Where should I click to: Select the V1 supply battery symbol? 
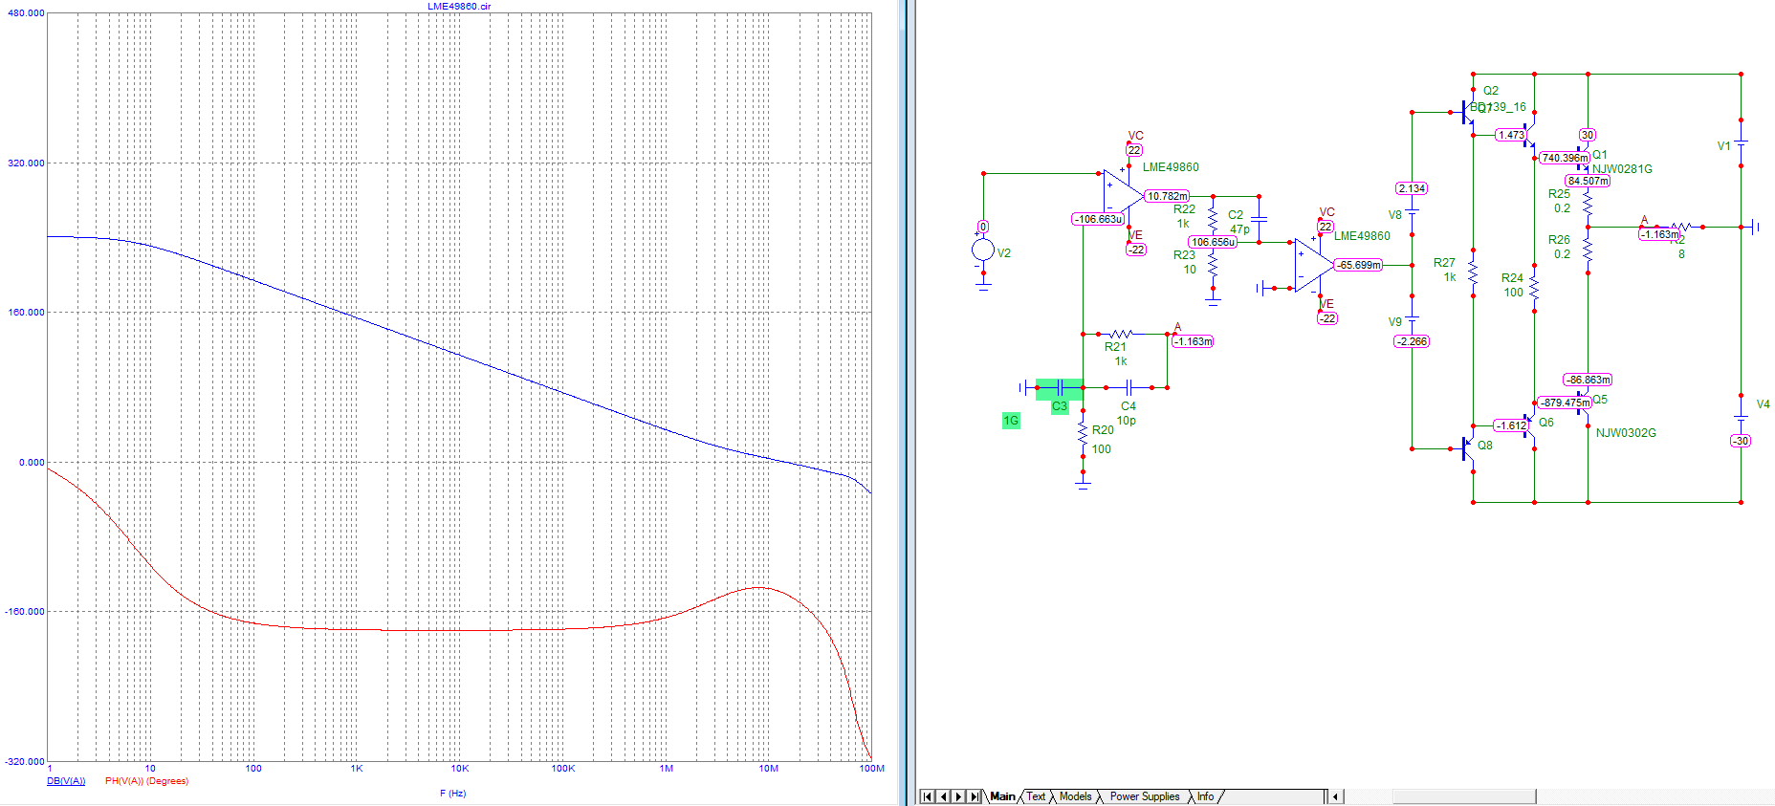coord(1741,143)
